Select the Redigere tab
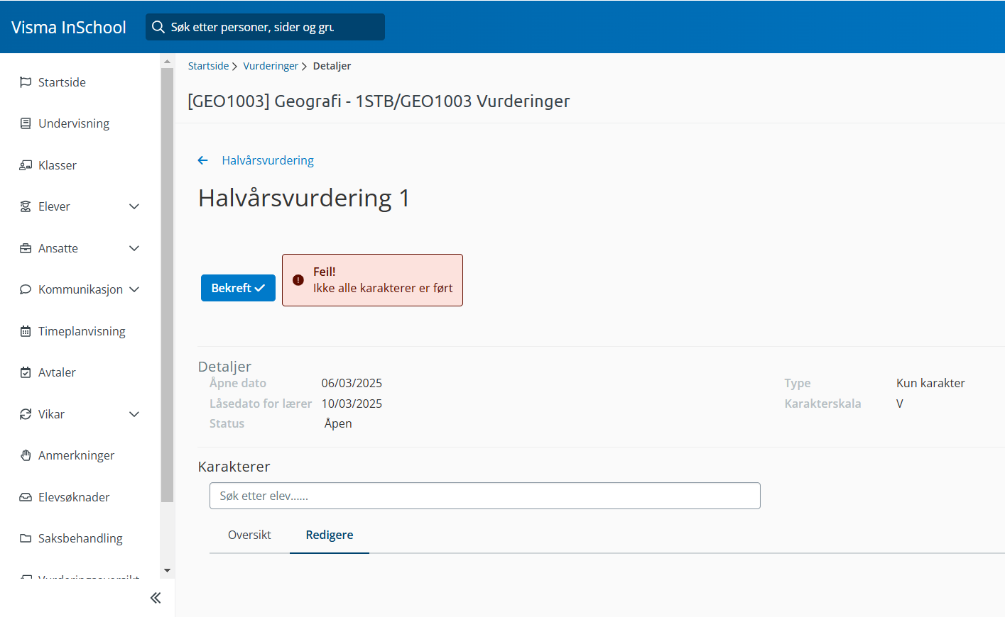1005x617 pixels. click(330, 535)
